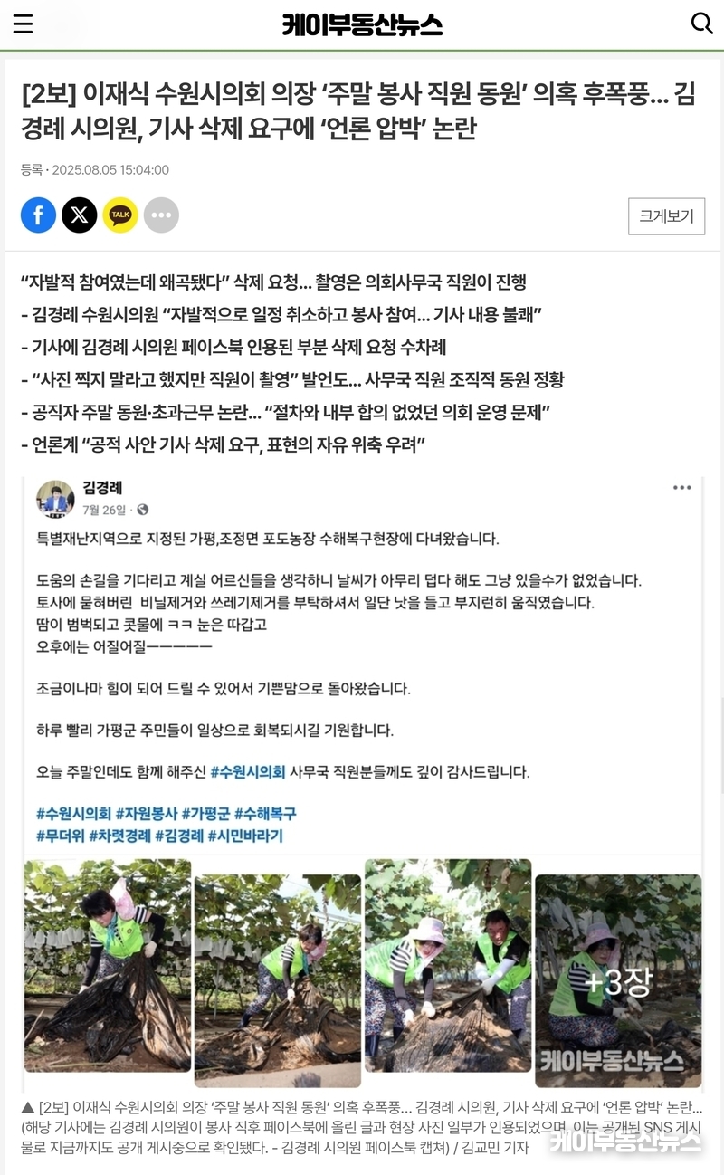Image resolution: width=724 pixels, height=1175 pixels.
Task: Click the globe public icon beside 7월 26일
Action: click(x=142, y=511)
